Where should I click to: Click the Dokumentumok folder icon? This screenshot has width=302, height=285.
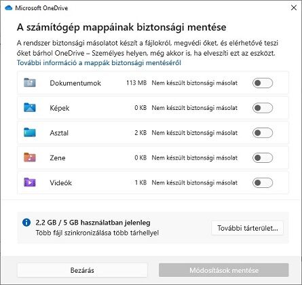(30, 83)
